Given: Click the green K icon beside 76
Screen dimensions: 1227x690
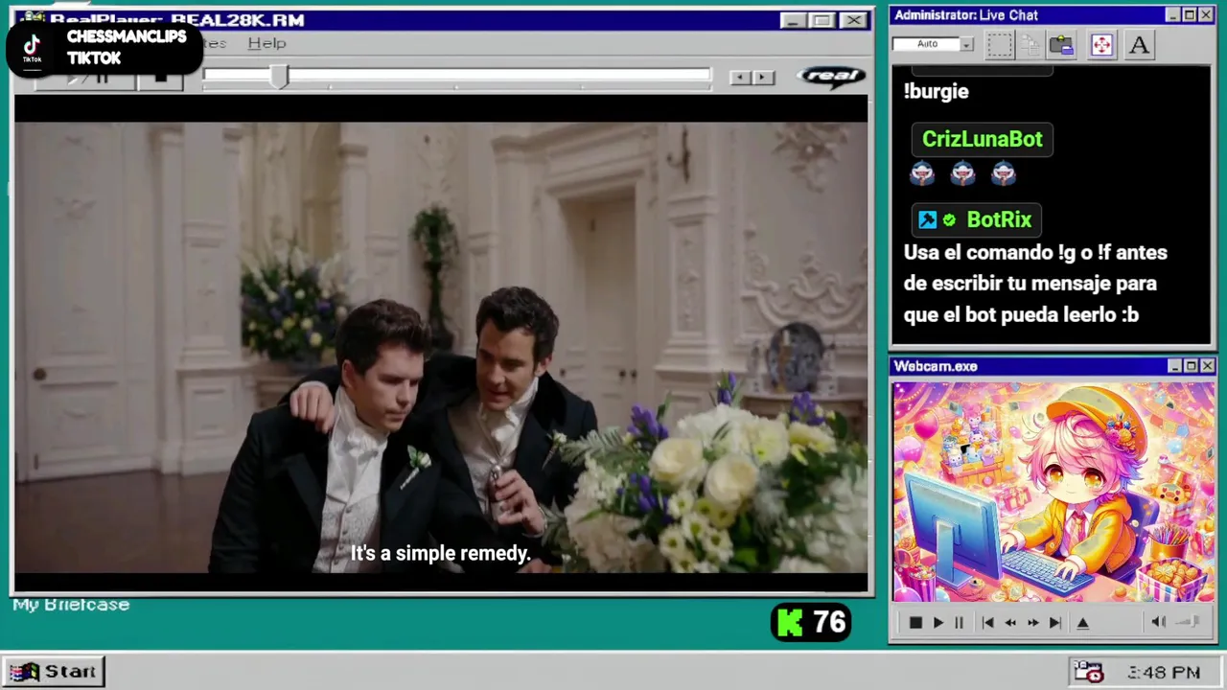Looking at the screenshot, I should click(789, 623).
